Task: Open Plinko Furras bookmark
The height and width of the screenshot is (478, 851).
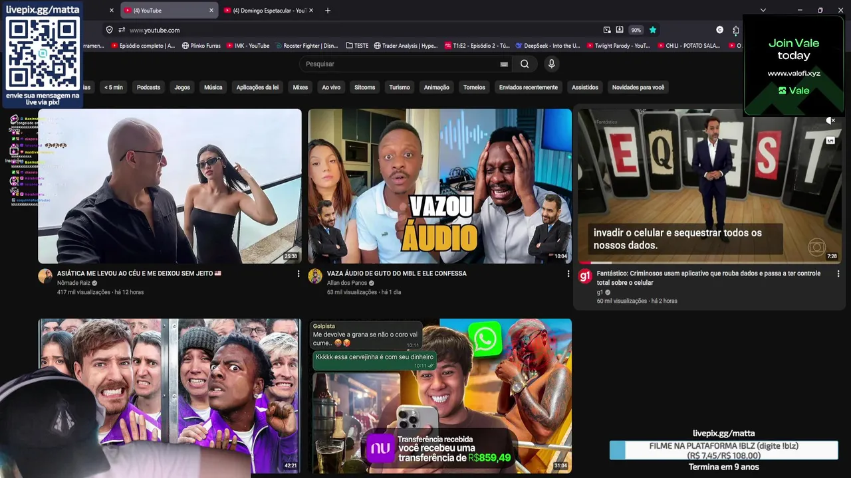Action: coord(201,46)
